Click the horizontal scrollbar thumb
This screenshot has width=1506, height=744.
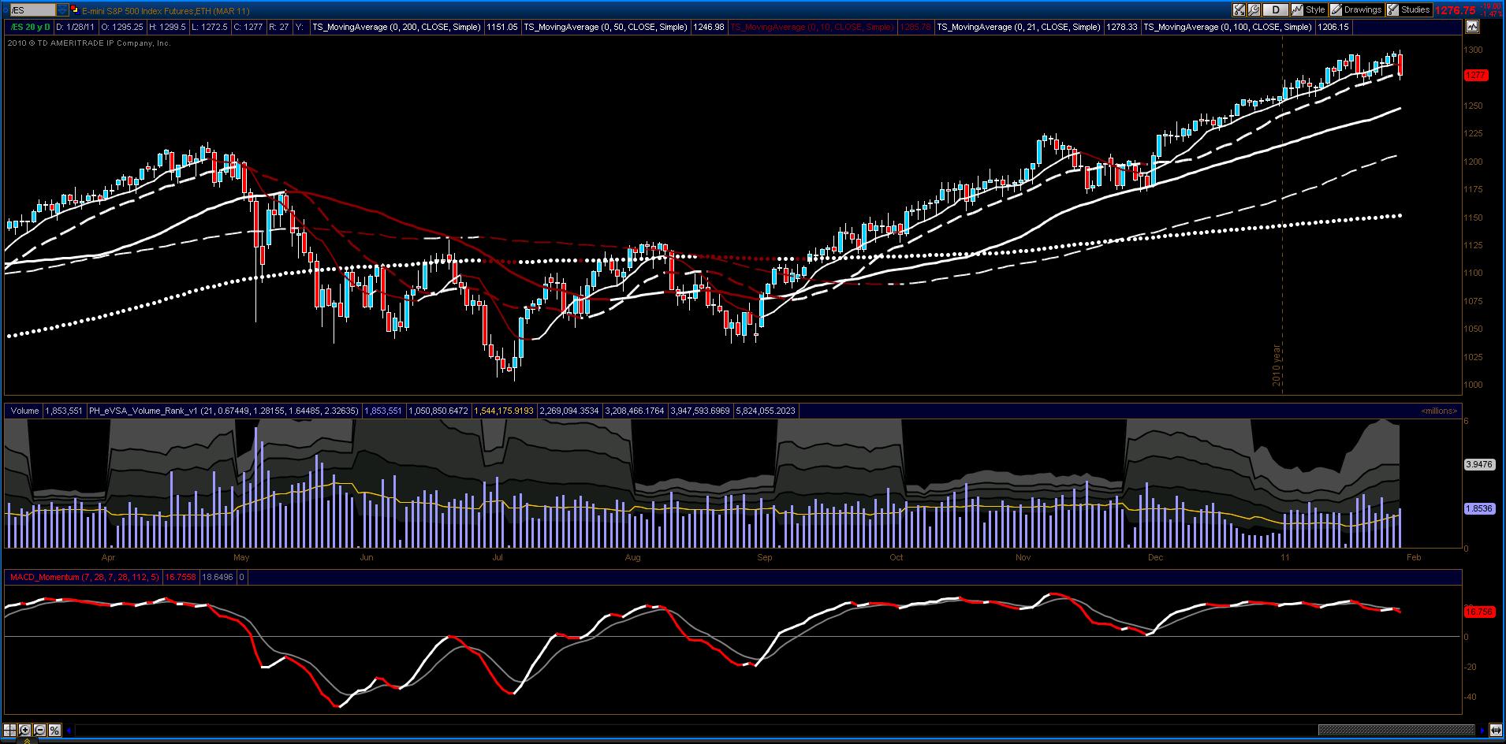tap(1396, 731)
